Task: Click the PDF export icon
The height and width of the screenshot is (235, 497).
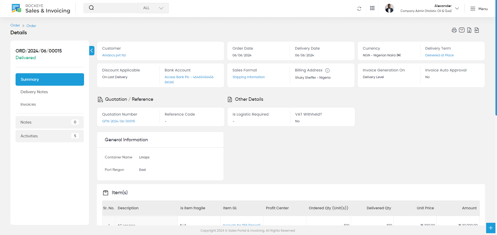Action: click(x=477, y=30)
